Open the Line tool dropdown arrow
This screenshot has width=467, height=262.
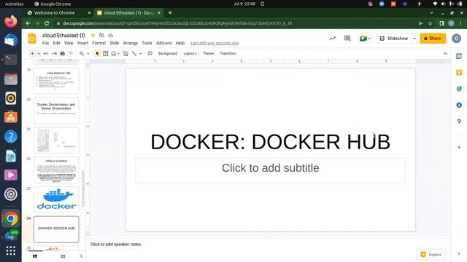141,54
